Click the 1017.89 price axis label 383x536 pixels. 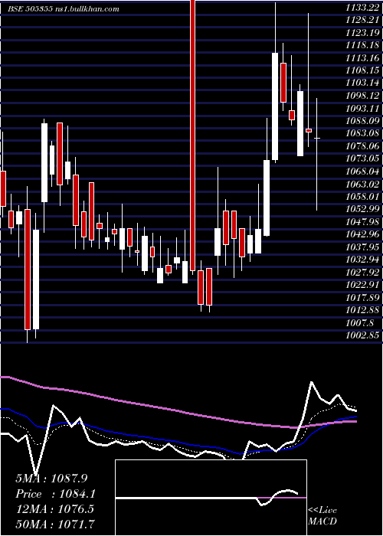click(x=362, y=297)
